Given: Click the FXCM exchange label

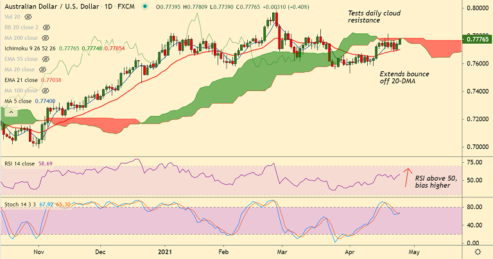Looking at the screenshot, I should pyautogui.click(x=126, y=6).
